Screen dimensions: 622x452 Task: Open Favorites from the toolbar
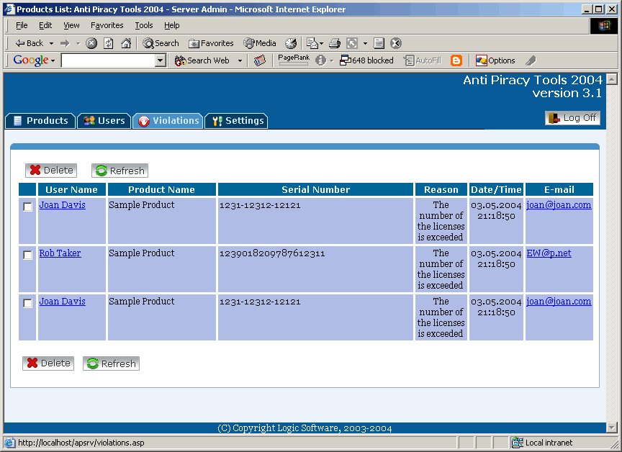click(211, 43)
